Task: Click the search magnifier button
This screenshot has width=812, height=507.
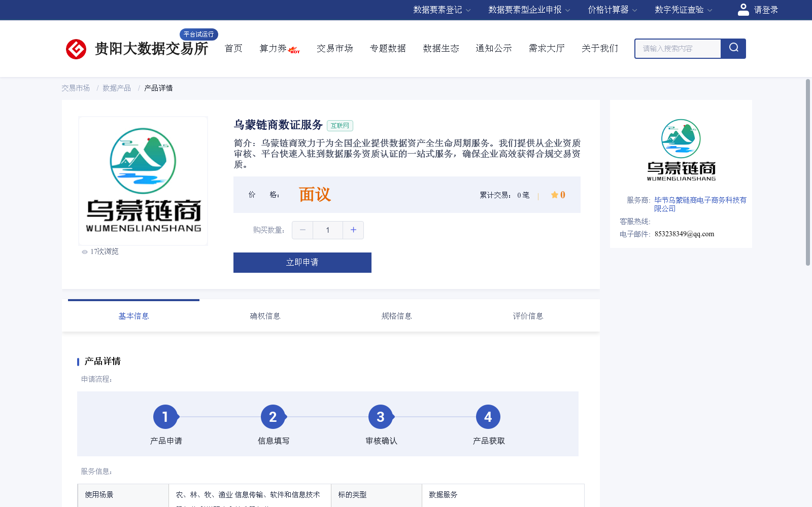Action: click(733, 49)
